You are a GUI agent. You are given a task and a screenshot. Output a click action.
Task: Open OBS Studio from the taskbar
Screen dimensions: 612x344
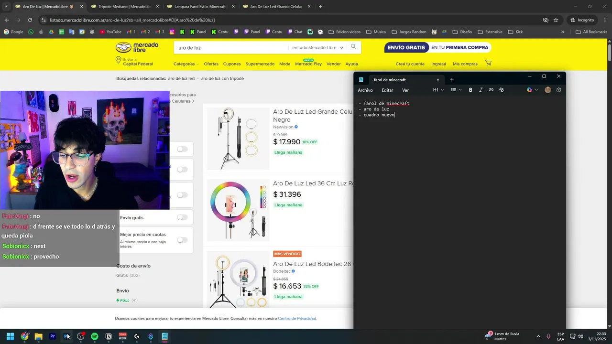(x=80, y=336)
